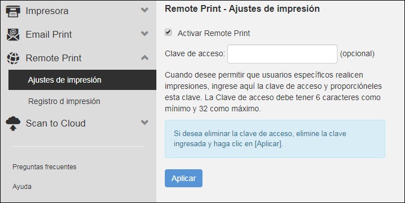Click the Scan to Cloud upload icon
Image resolution: width=405 pixels, height=203 pixels.
[13, 124]
